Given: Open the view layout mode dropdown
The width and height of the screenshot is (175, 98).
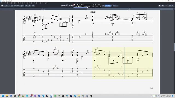Looking at the screenshot, I should [x=22, y=6].
